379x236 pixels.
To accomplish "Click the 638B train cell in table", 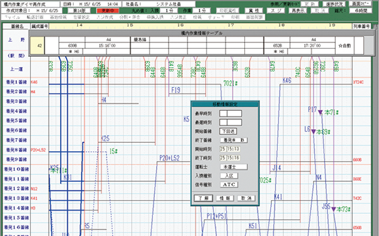I will [x=72, y=46].
